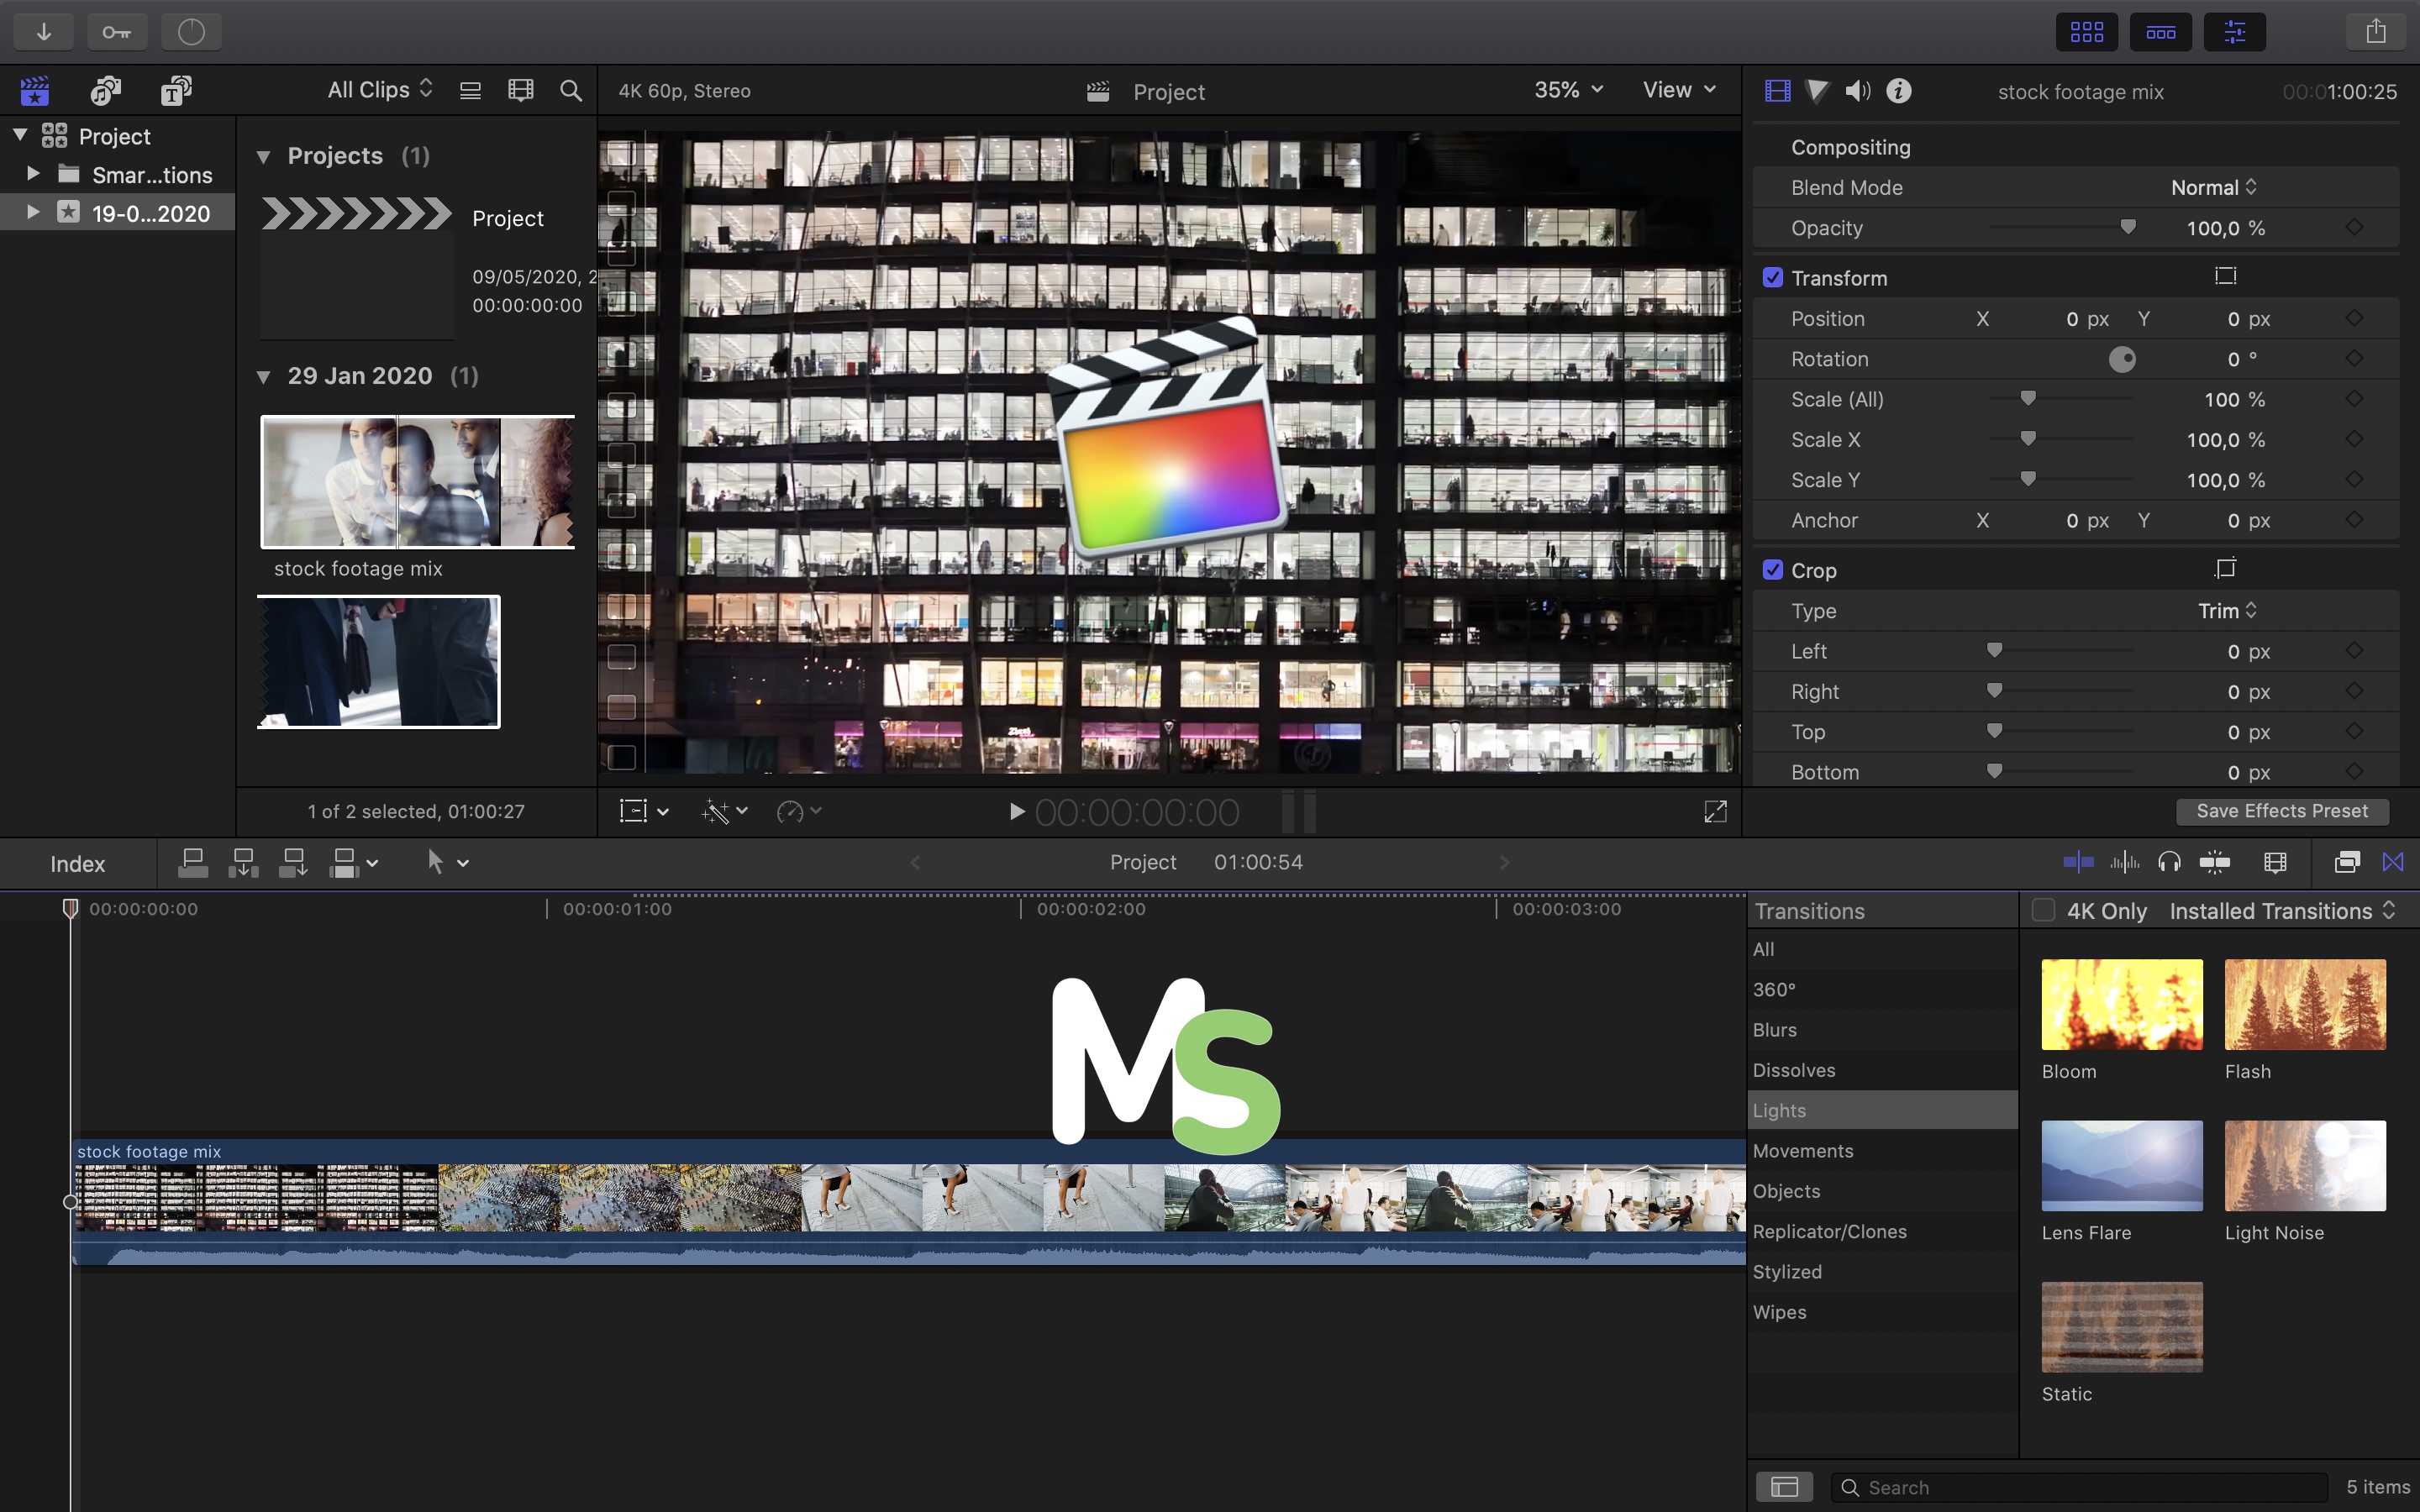
Task: Toggle browser list view icon
Action: 470,90
